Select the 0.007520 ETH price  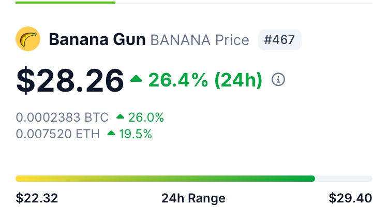coord(58,134)
